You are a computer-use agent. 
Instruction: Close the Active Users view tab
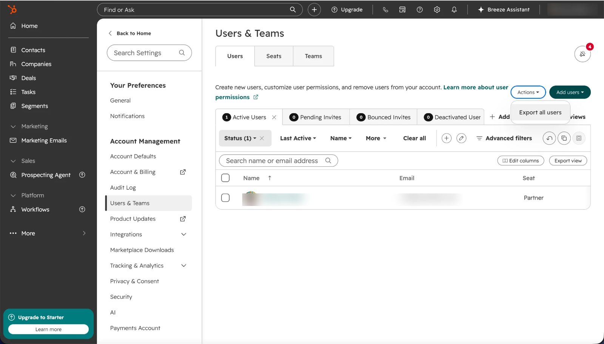click(274, 117)
